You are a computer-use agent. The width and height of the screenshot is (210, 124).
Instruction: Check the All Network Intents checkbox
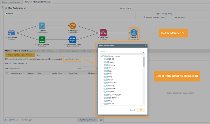(103, 56)
